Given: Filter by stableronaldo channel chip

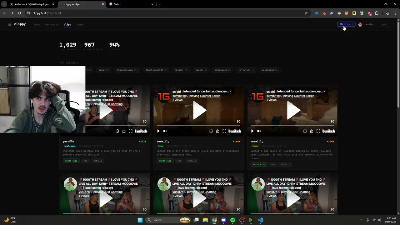Looking at the screenshot, I should point(156,70).
